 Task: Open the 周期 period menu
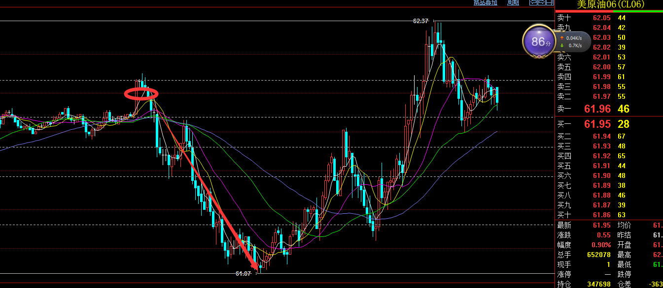point(513,2)
